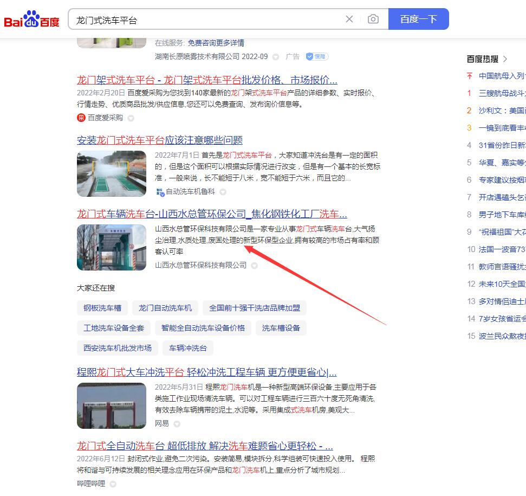Click the 广告 ad label
The width and height of the screenshot is (526, 496).
292,56
